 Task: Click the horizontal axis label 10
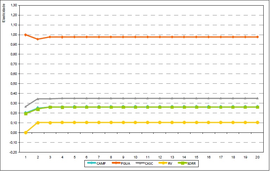point(135,157)
